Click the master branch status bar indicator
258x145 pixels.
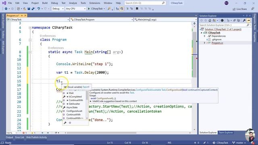point(239,143)
